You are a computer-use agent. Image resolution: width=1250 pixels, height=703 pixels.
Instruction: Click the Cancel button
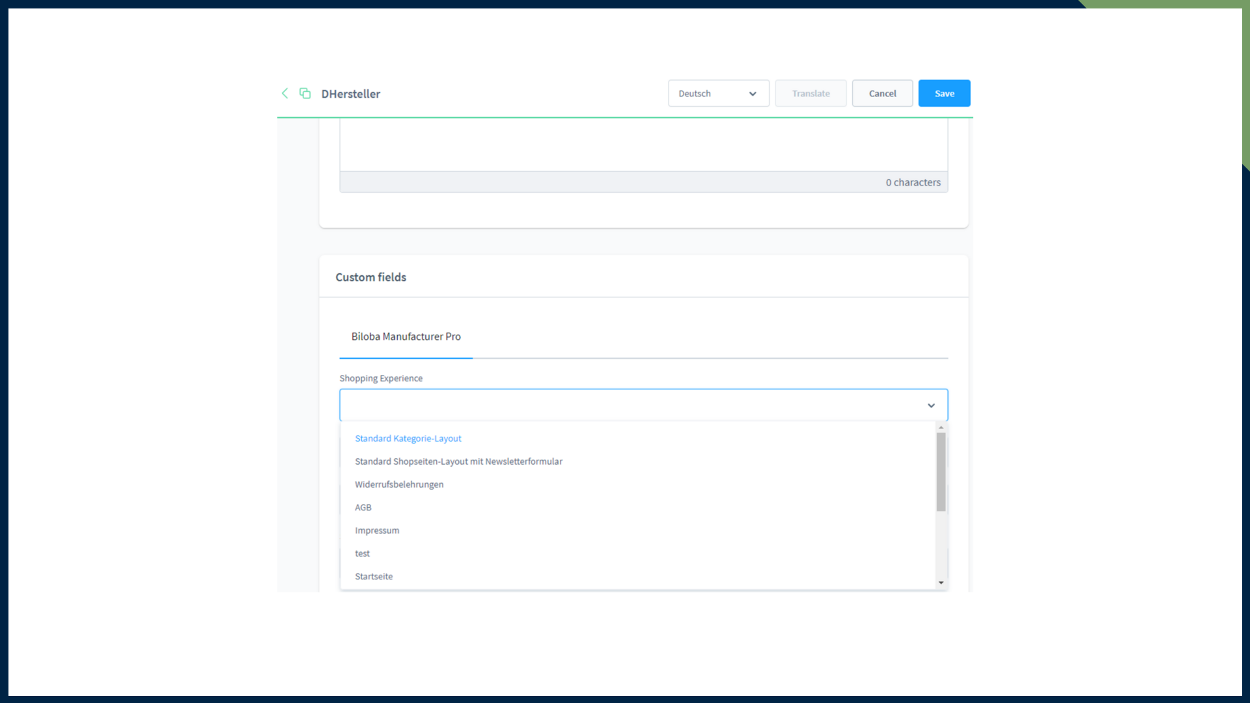(x=882, y=93)
